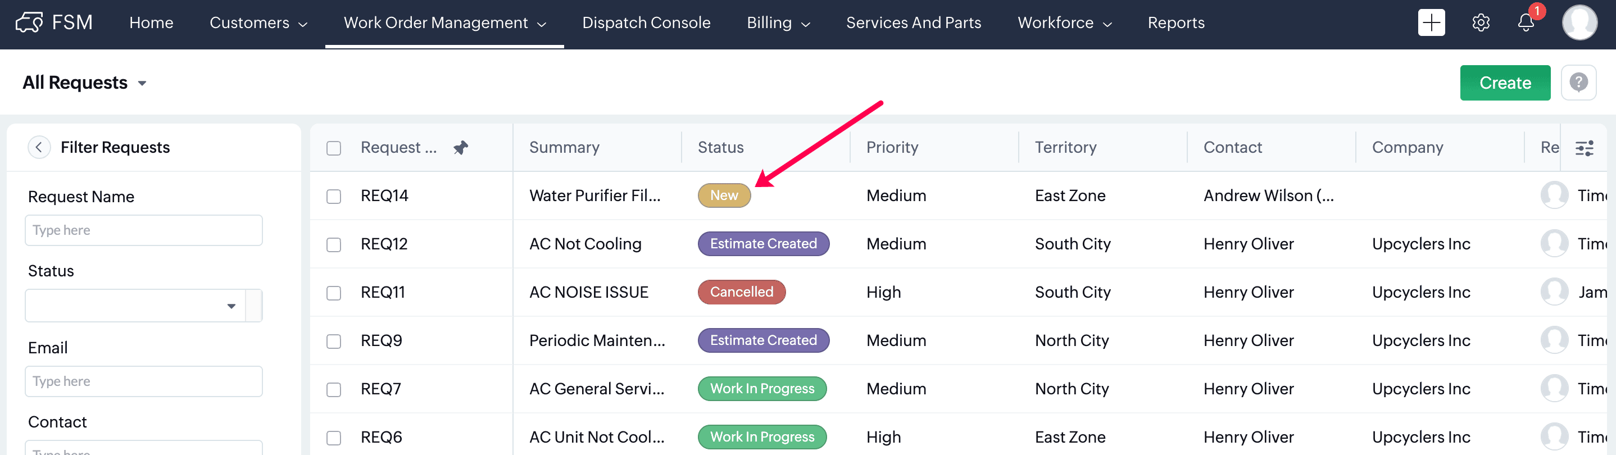Open the settings gear icon
Screen dimensions: 1616x455
click(1481, 22)
